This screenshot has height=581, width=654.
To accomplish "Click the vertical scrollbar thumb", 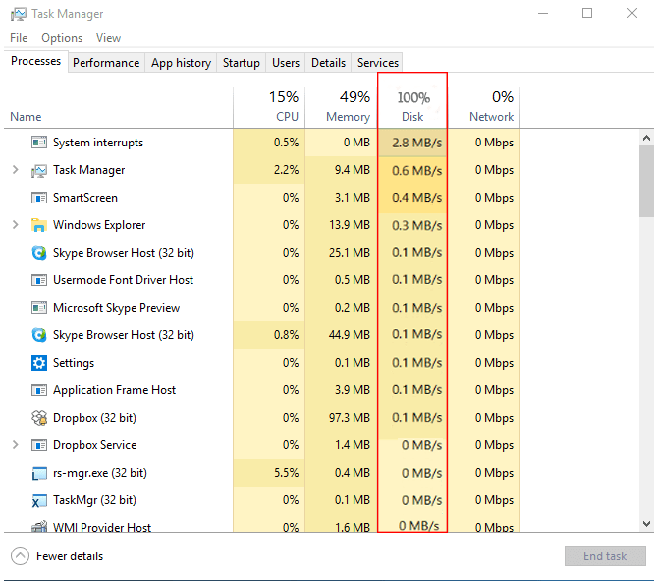I will coord(646,181).
